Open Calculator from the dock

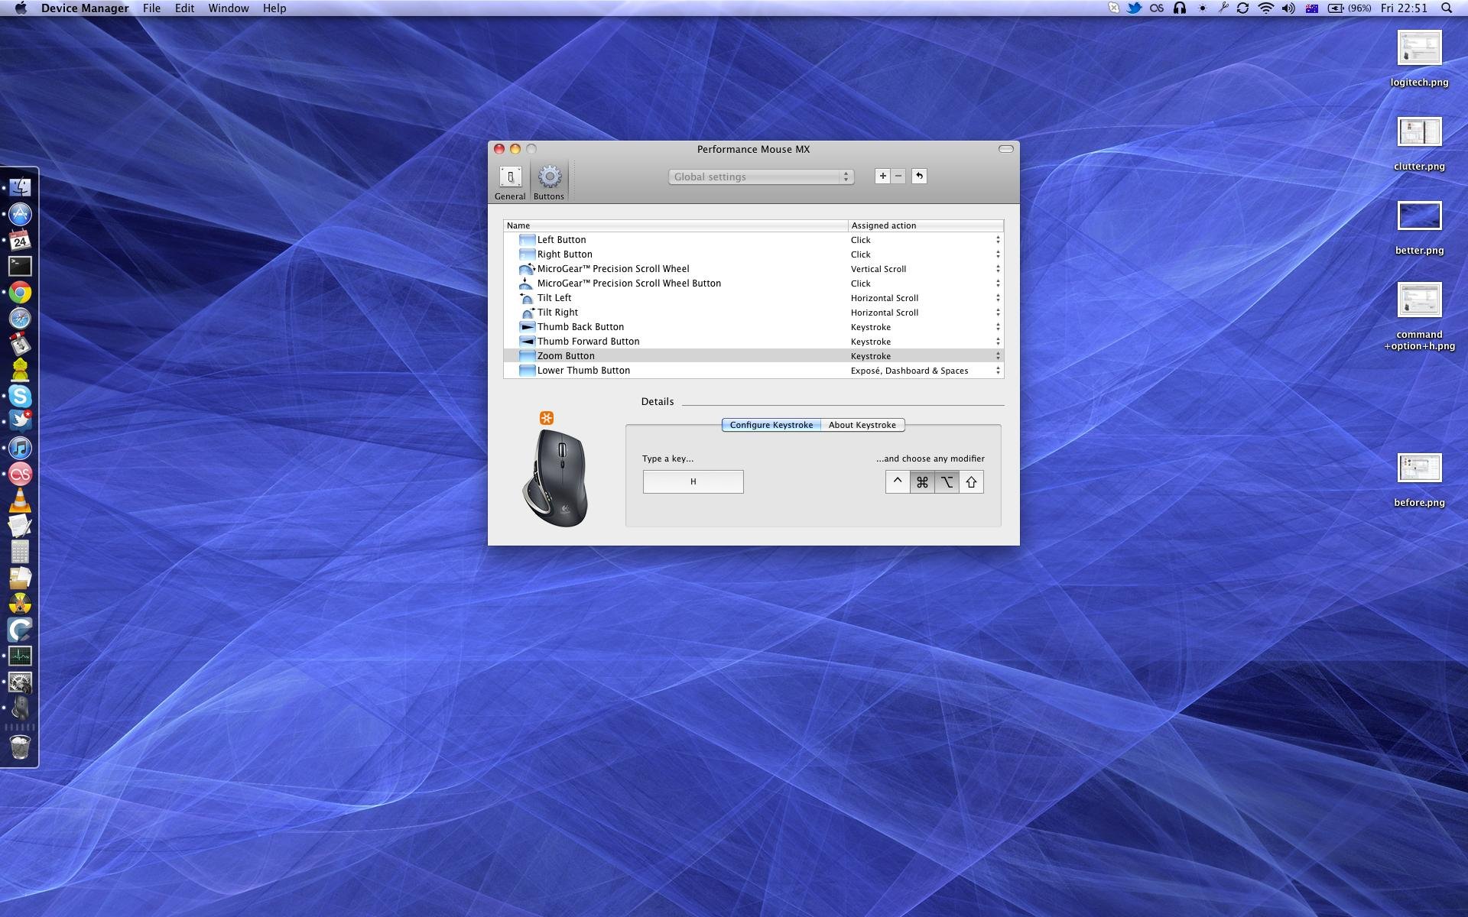pyautogui.click(x=20, y=552)
